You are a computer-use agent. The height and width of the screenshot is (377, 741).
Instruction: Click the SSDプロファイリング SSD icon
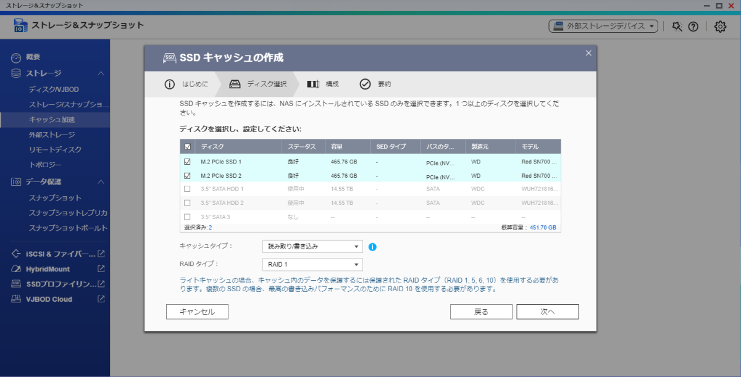17,284
